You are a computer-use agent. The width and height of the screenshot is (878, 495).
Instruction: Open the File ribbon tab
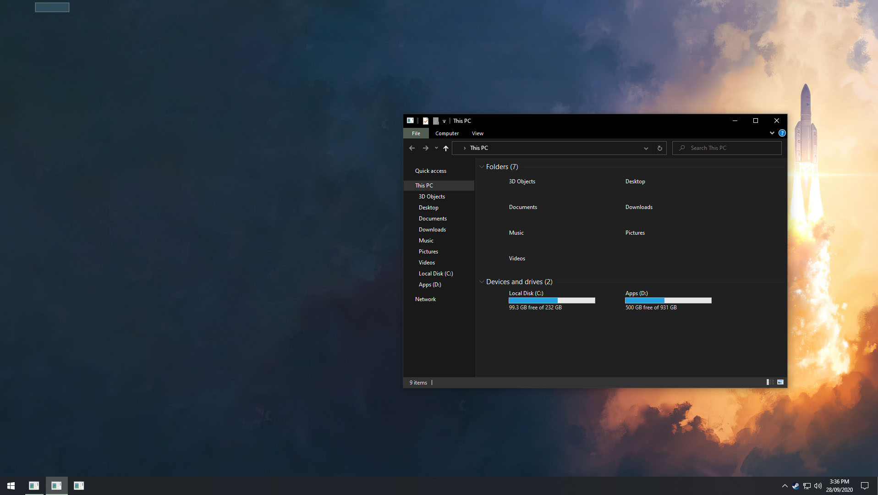click(x=416, y=133)
